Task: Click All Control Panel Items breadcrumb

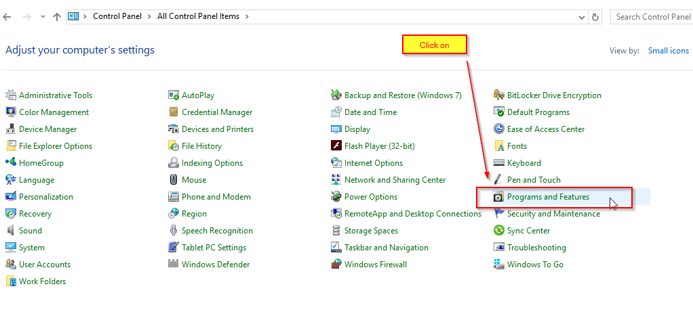Action: pos(199,16)
